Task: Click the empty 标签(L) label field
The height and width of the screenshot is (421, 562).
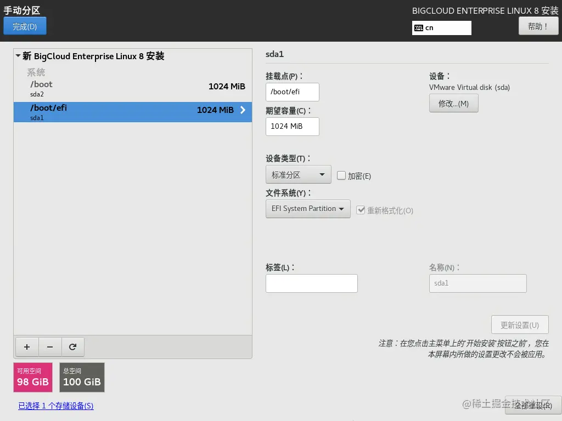Action: [312, 283]
